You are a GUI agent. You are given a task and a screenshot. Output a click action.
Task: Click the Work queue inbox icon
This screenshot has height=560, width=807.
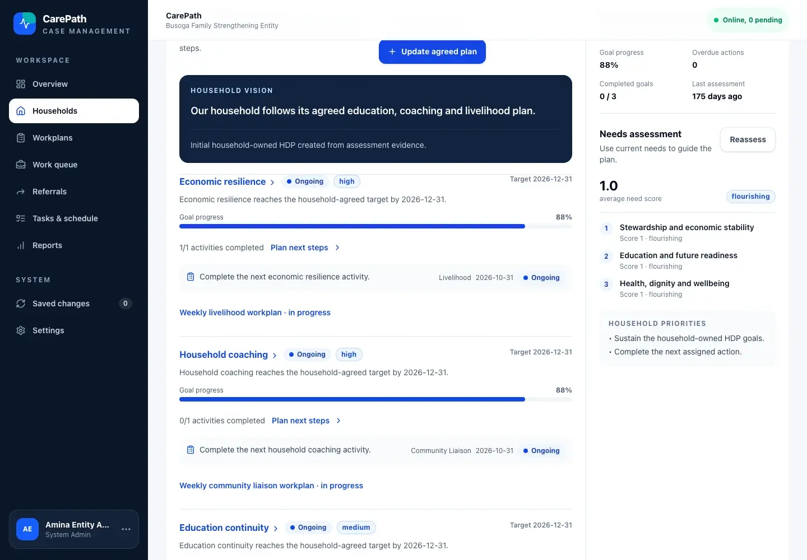tap(21, 165)
